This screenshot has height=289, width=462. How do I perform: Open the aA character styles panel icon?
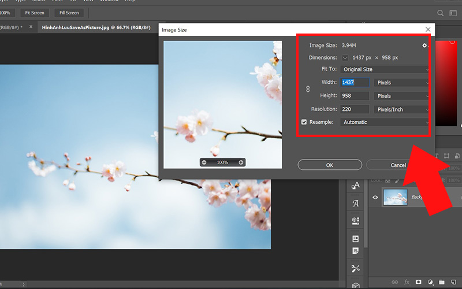pyautogui.click(x=356, y=186)
